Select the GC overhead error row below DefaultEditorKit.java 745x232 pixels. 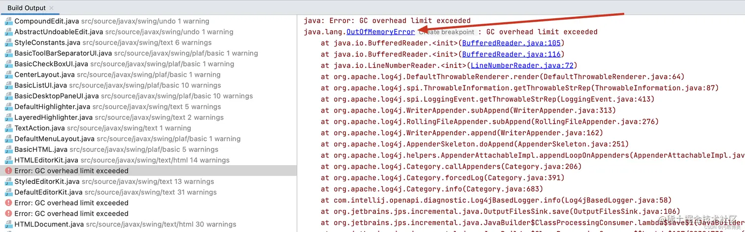pos(149,203)
